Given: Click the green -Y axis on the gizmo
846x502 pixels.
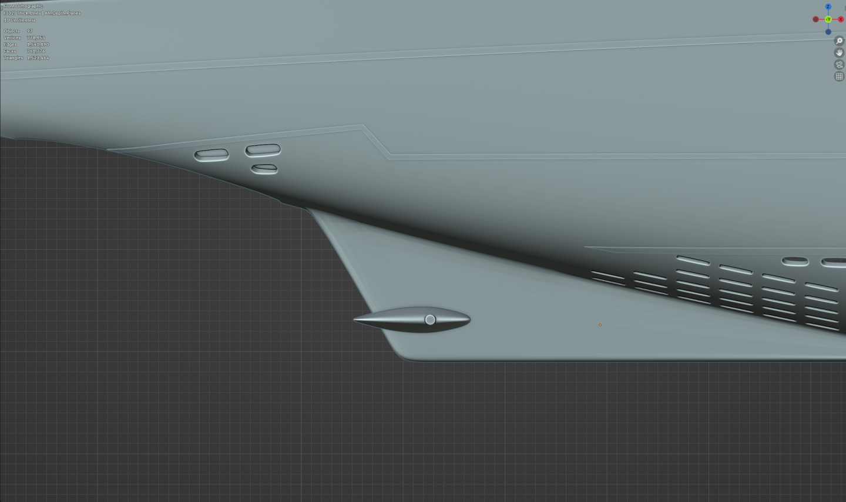Looking at the screenshot, I should click(x=828, y=19).
